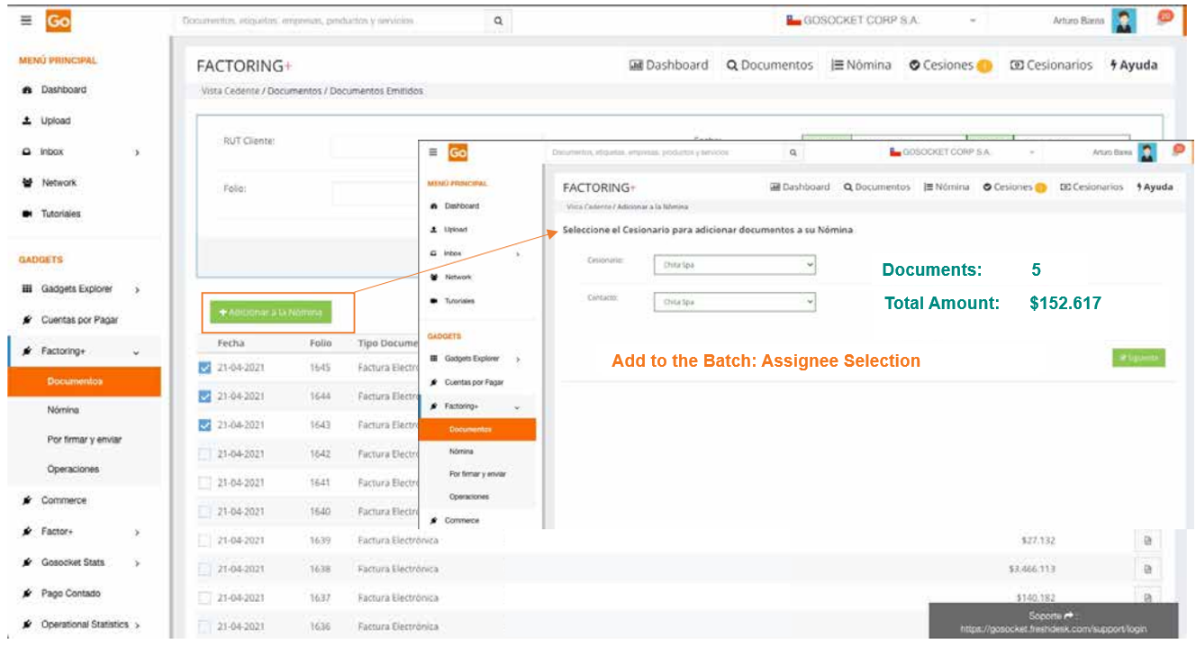Uncheck the checkbox for folio 1644
This screenshot has height=648, width=1196.
pos(204,397)
